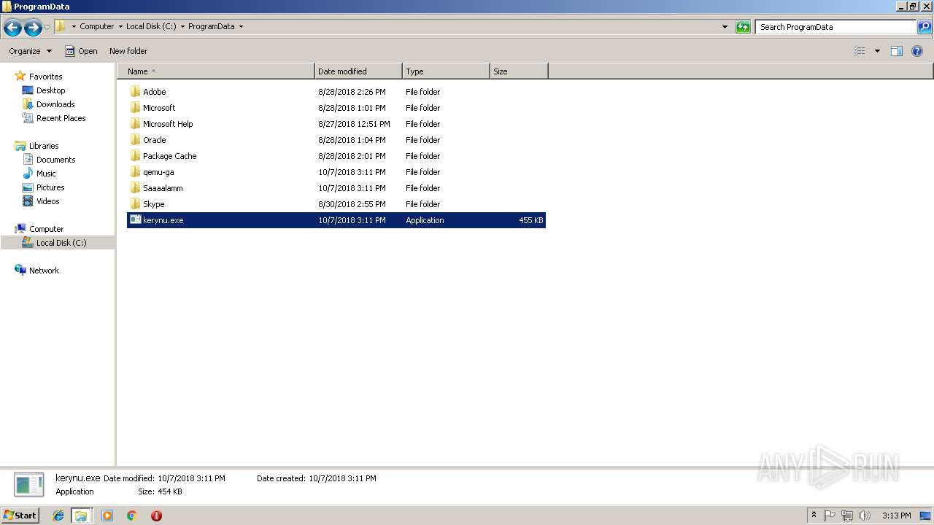Sort by Date modified column header

358,71
